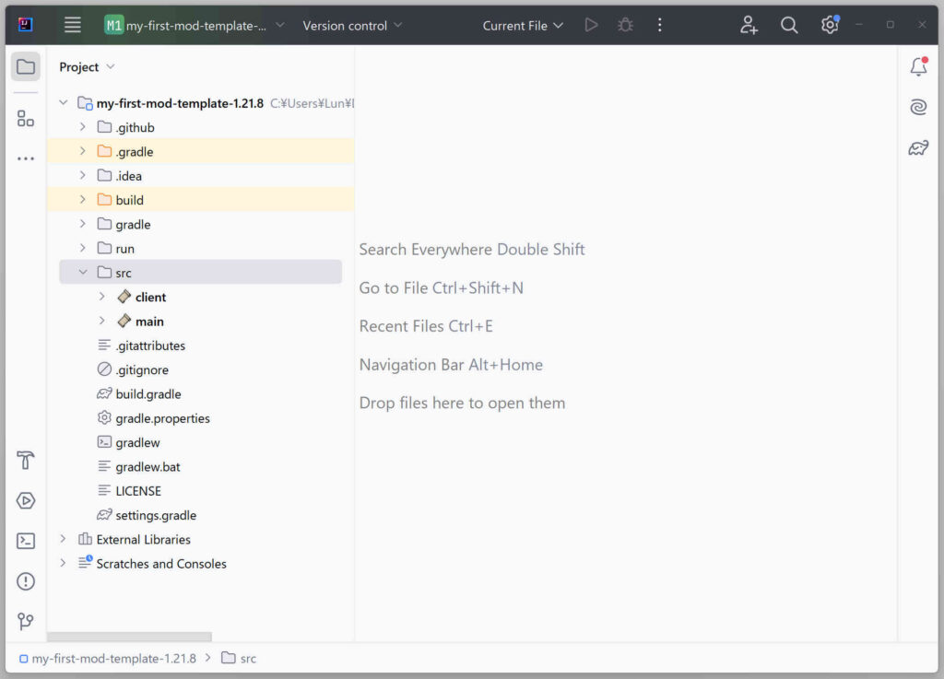Open the Current File run configuration dropdown
Image resolution: width=944 pixels, height=679 pixels.
coord(523,25)
